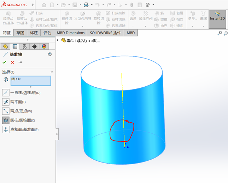228x183 pixels.
Task: Toggle the Instant3D button
Action: (x=217, y=19)
